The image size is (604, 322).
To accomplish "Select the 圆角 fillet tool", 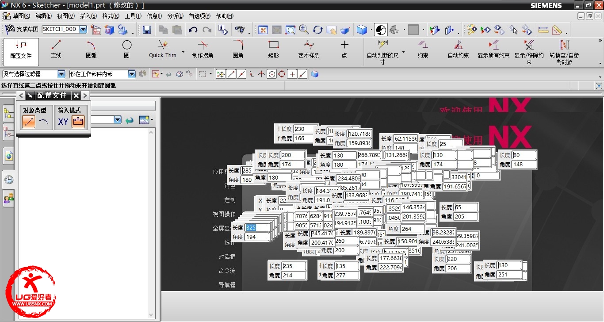I will [x=238, y=49].
